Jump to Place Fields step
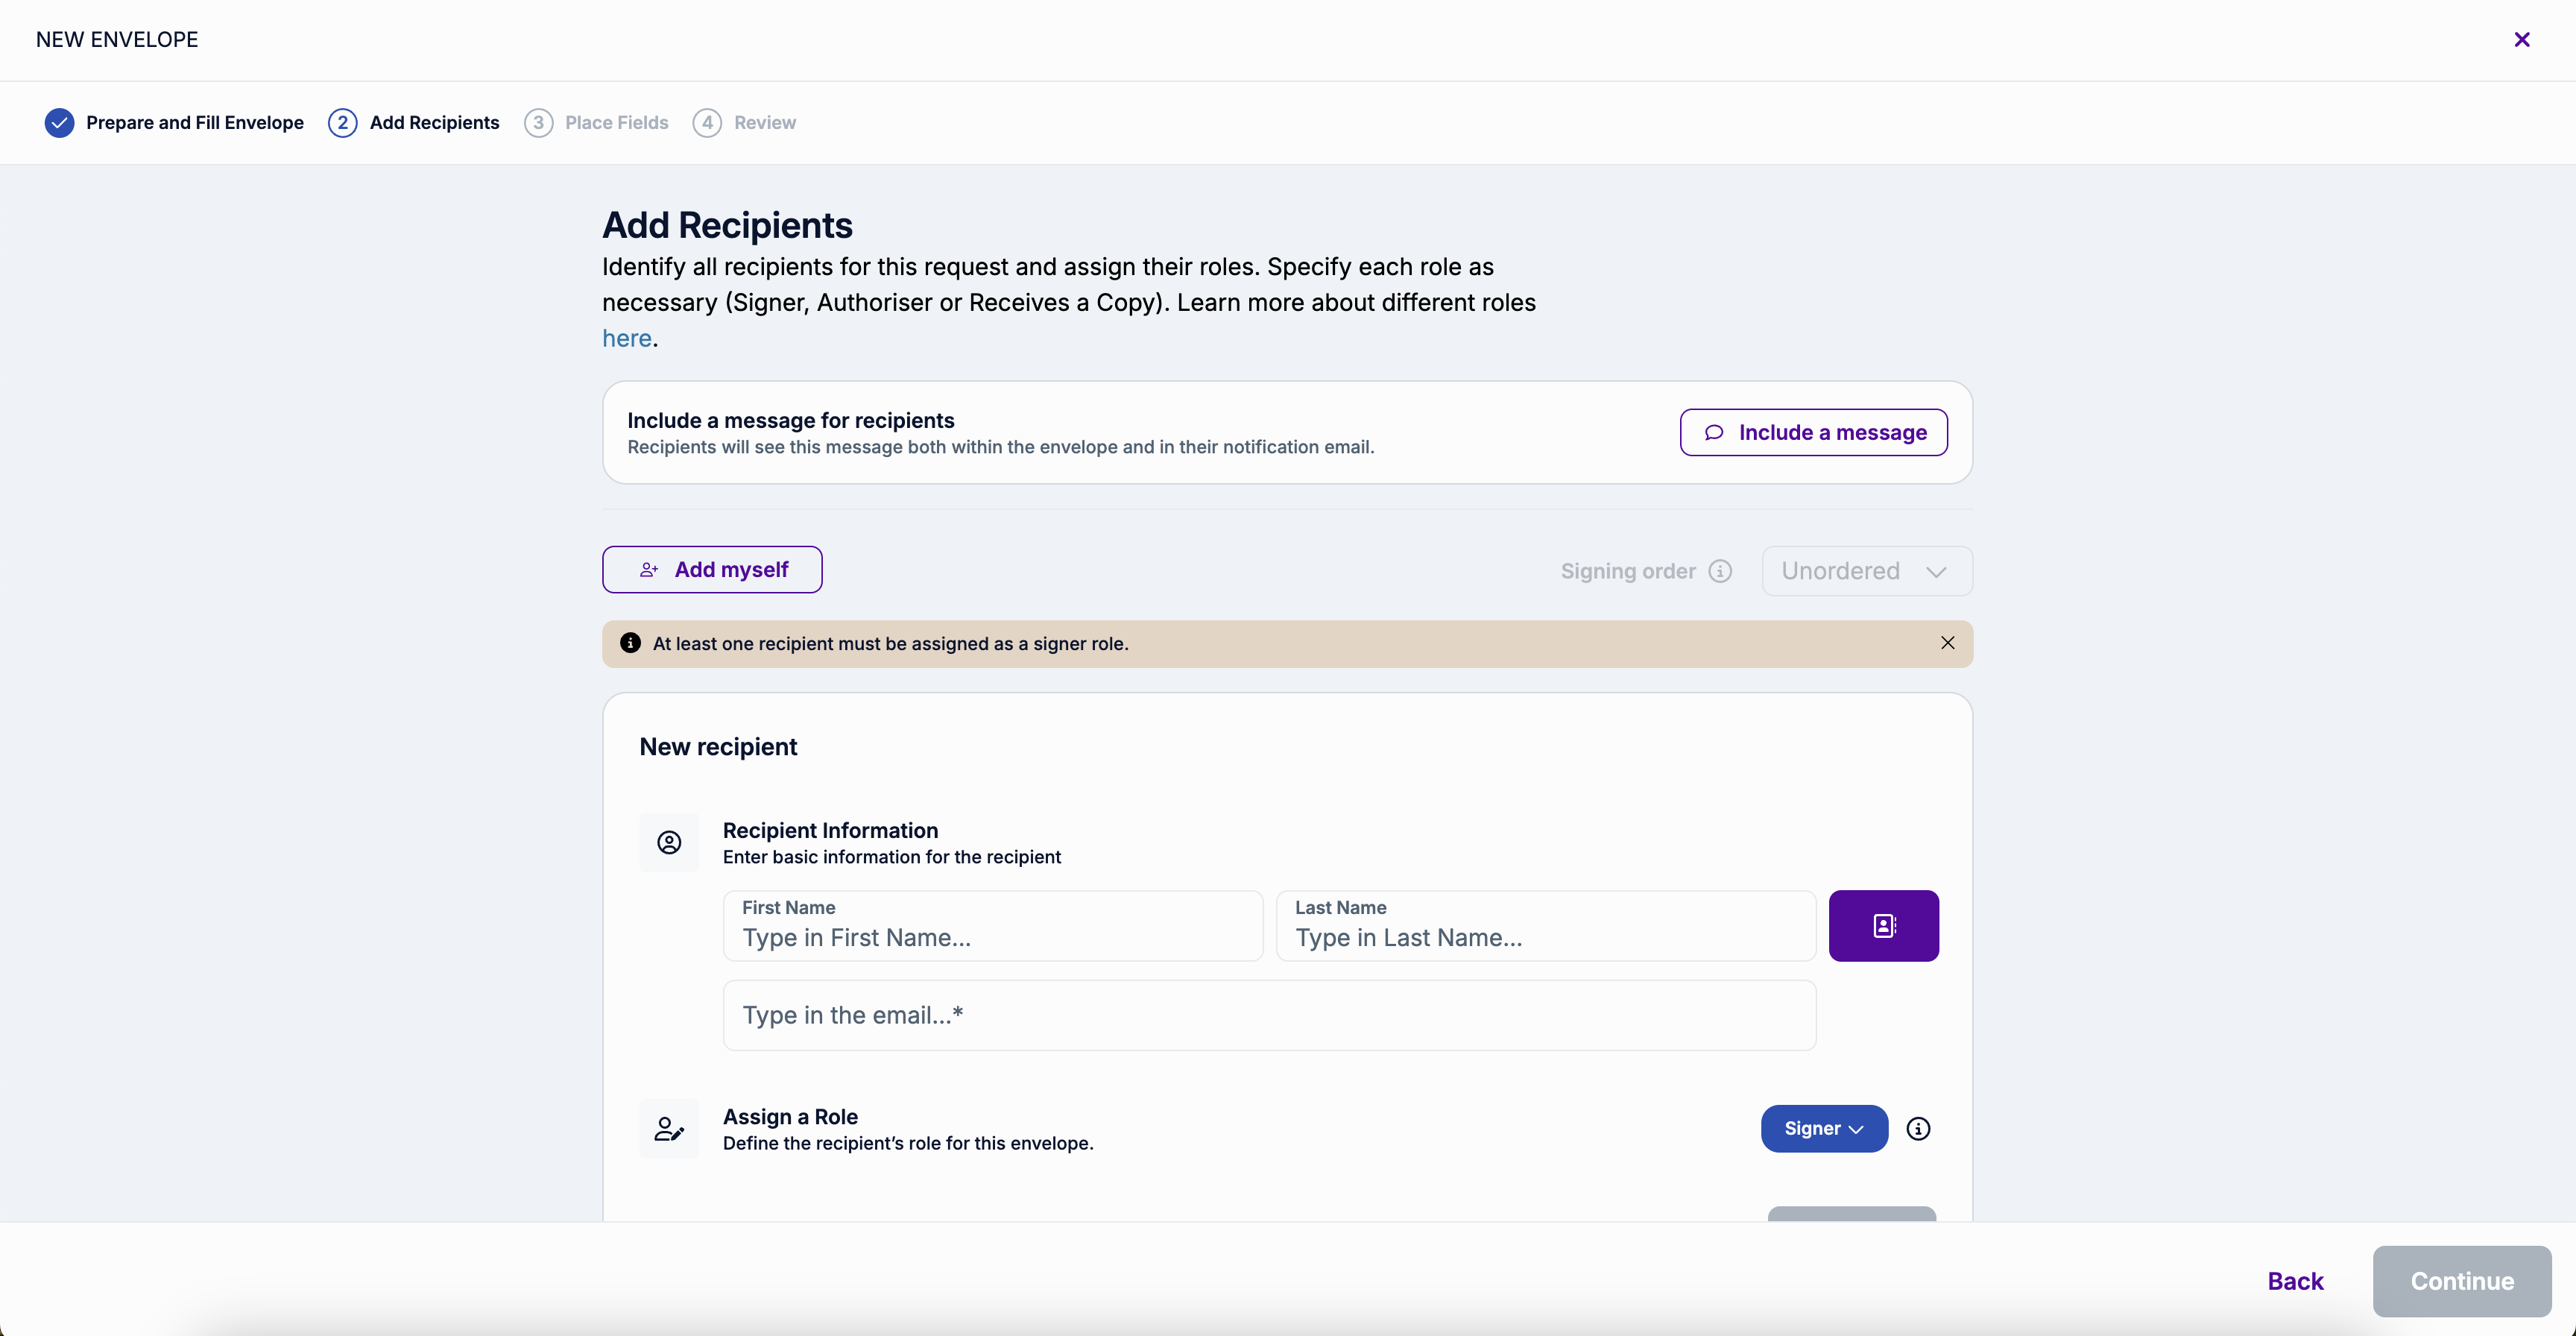This screenshot has width=2576, height=1336. (615, 122)
